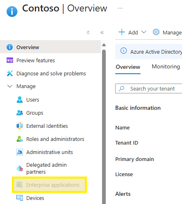Click the Alerts heading
Viewport: 182px width, 204px height.
123,194
